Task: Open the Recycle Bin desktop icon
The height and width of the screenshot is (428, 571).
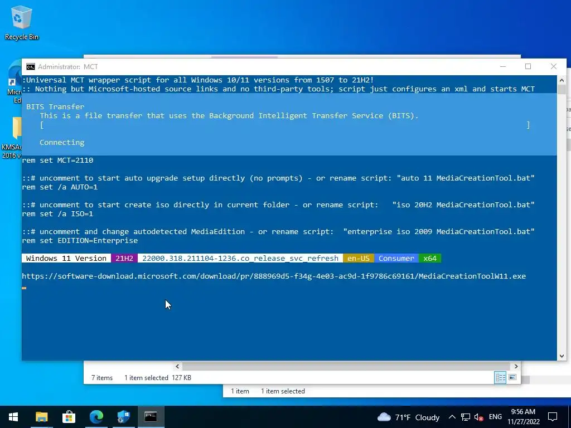Action: coord(21,22)
